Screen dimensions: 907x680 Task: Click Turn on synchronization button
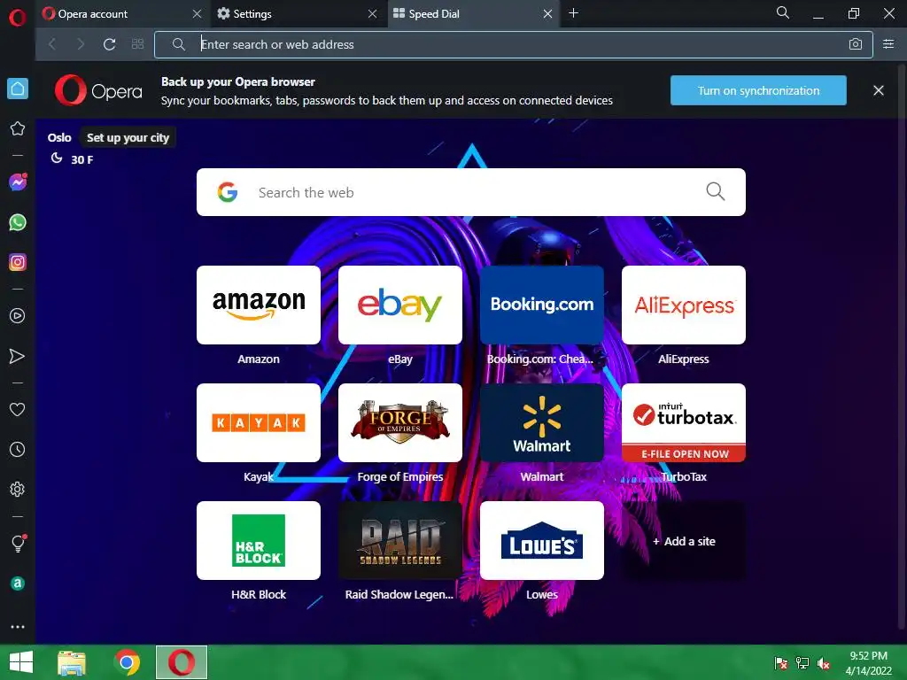758,90
